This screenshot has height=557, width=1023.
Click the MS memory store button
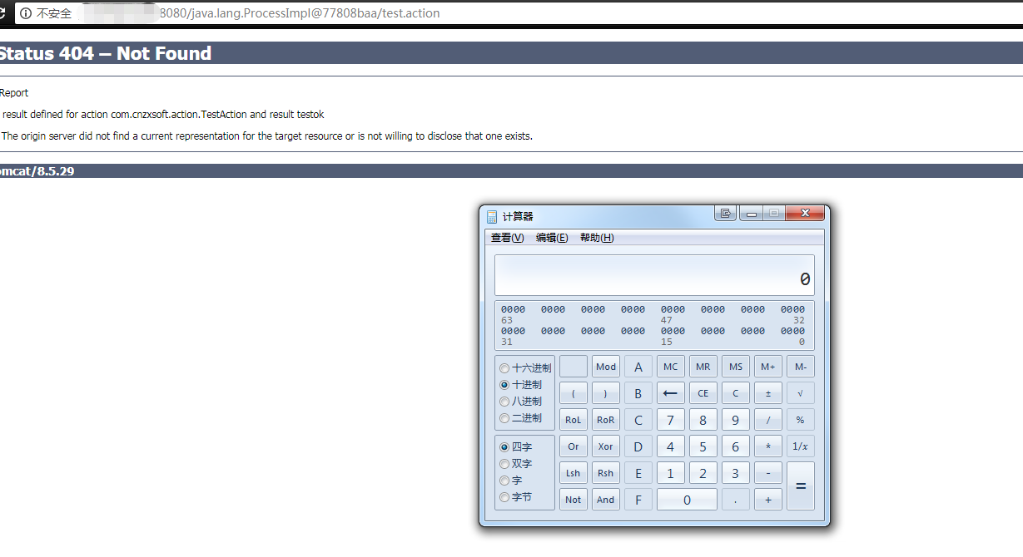(x=736, y=367)
